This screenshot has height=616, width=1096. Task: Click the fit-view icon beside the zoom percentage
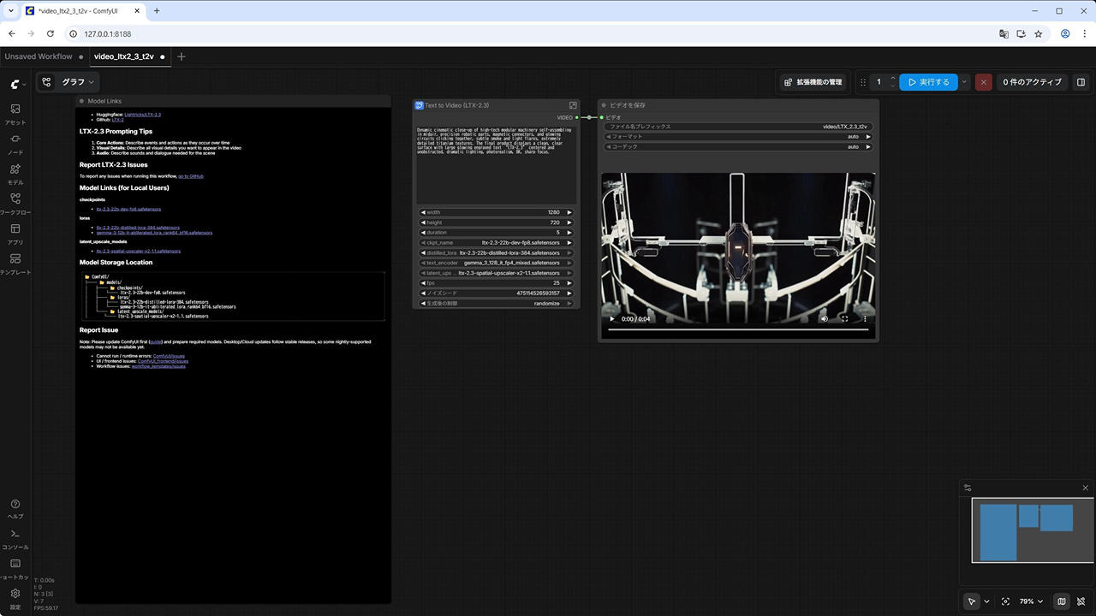click(x=1005, y=601)
